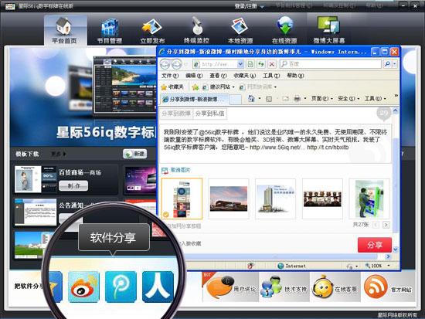Toggle IE compatibility view icon
The height and width of the screenshot is (319, 425).
coord(250,64)
